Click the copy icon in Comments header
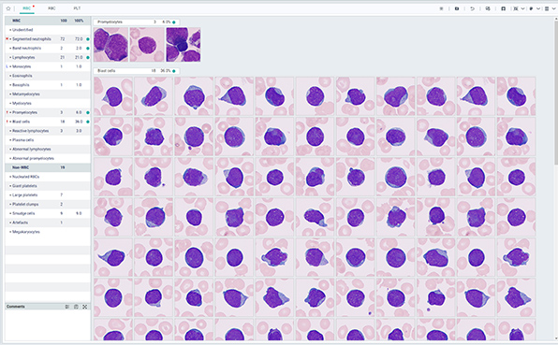 click(76, 307)
